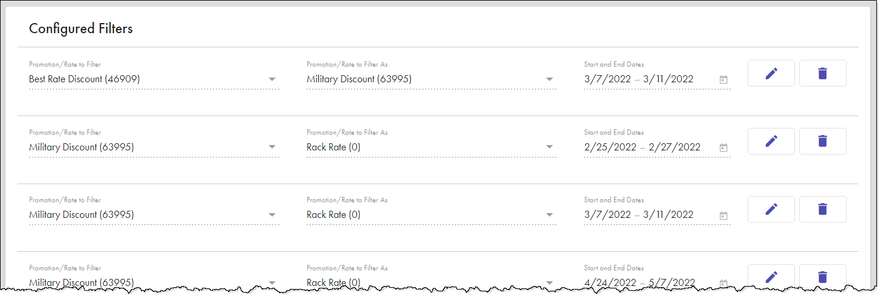This screenshot has height=299, width=881.
Task: Click pencil icon for 2/25/2022 filter
Action: coord(771,141)
